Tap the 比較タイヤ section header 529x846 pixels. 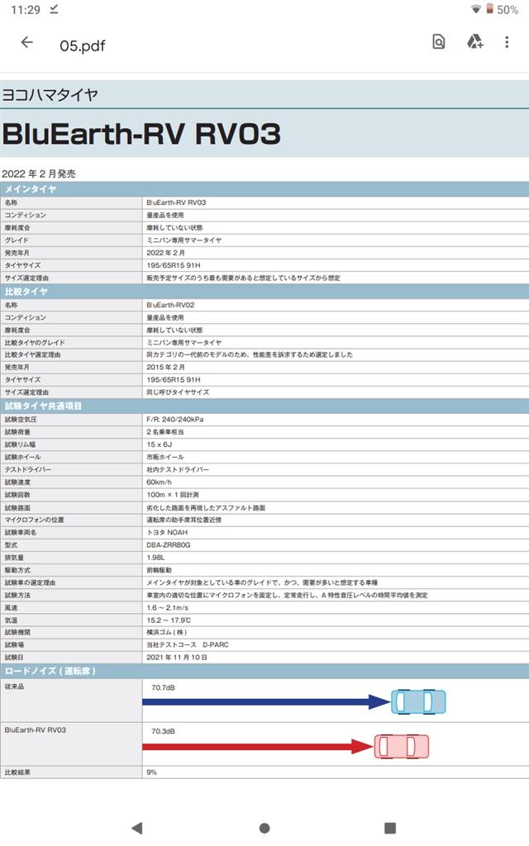(x=264, y=292)
